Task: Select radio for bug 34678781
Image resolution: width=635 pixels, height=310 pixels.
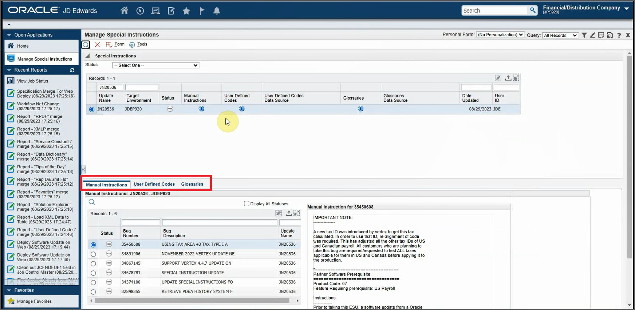Action: pyautogui.click(x=93, y=273)
